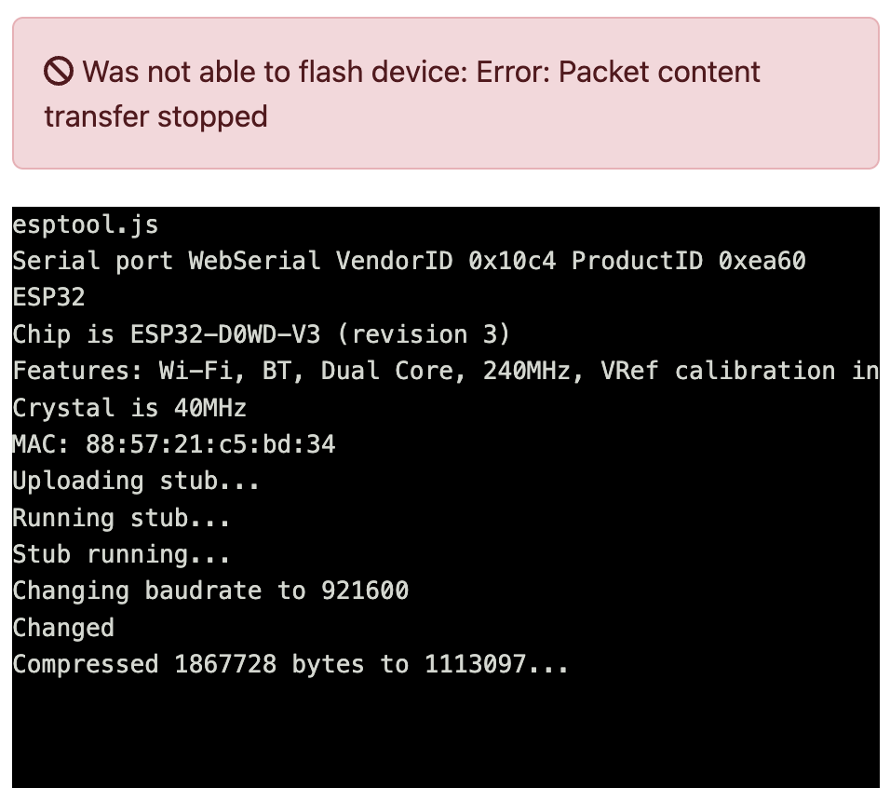Viewport: 890px width, 788px height.
Task: Click the MAC address 88:57:21:c5:bd:34
Action: point(210,444)
